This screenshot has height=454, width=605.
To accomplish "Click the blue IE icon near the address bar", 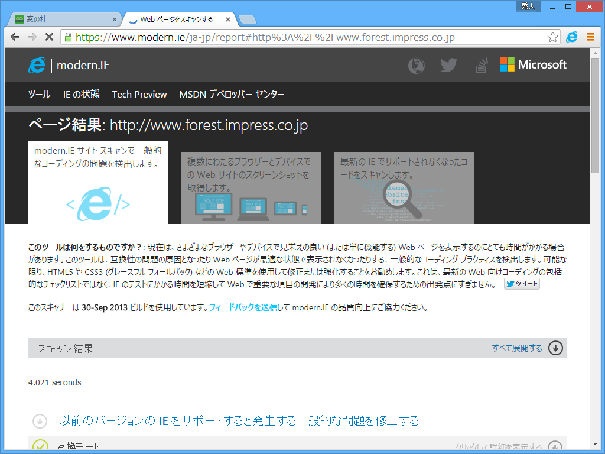I will click(571, 37).
